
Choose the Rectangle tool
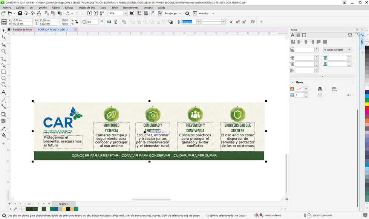3,72
